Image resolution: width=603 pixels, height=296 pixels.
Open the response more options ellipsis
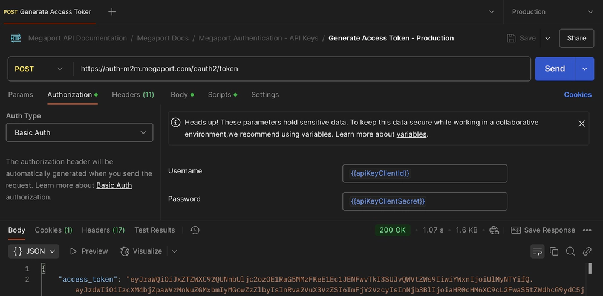[x=587, y=230]
